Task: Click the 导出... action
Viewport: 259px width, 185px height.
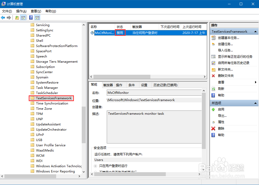Action: [x=222, y=116]
